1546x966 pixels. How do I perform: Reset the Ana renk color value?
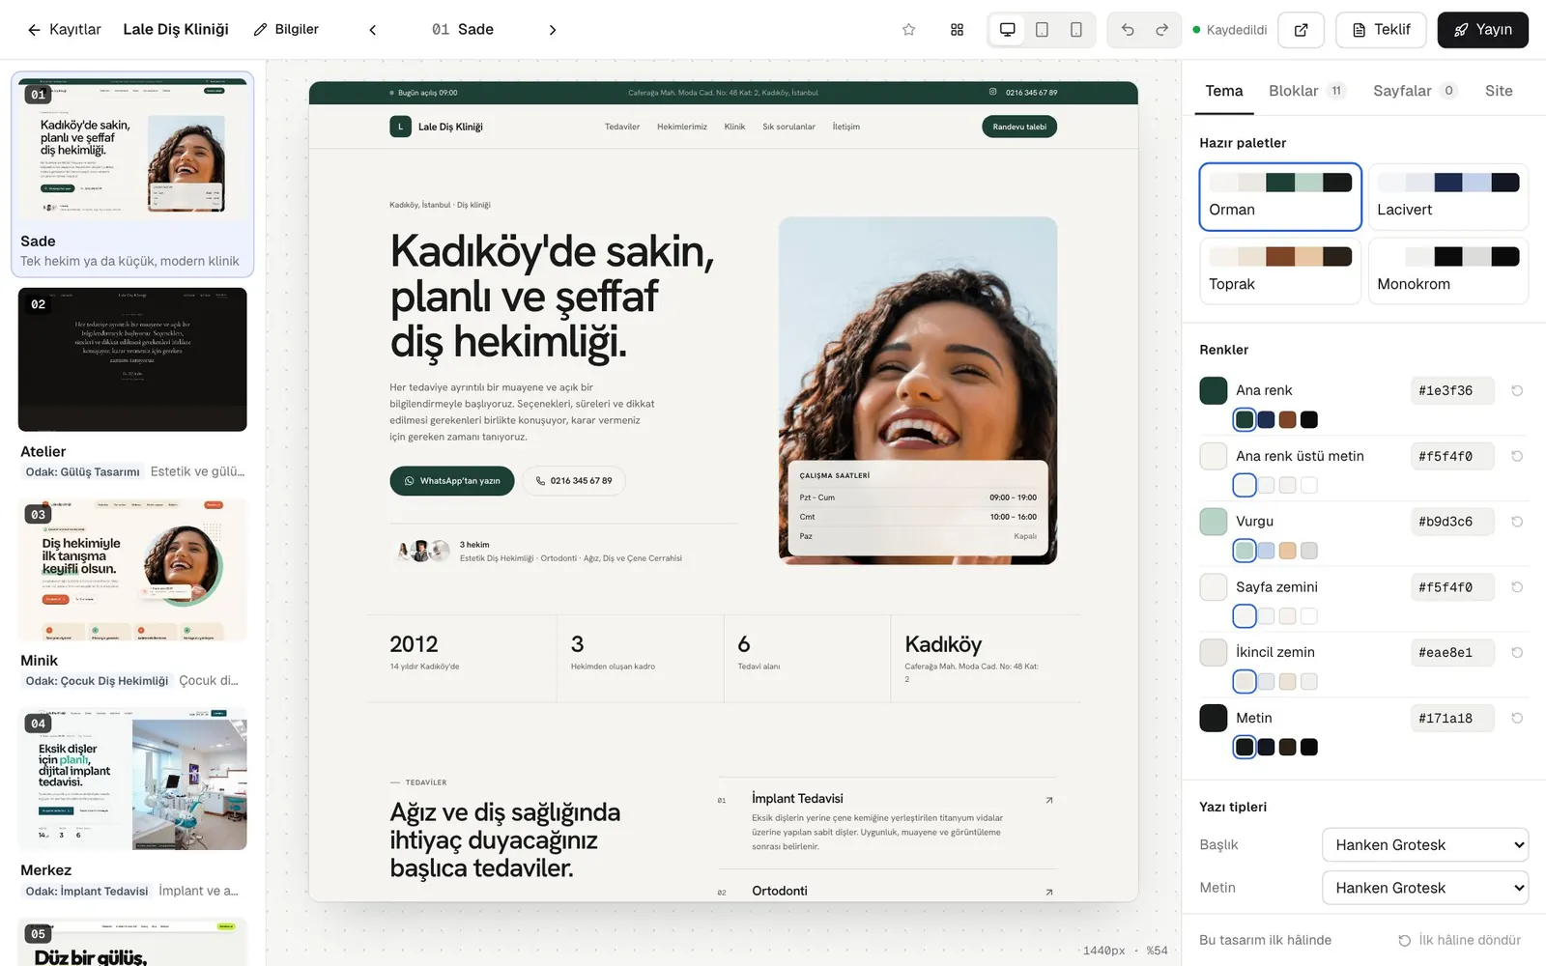(x=1517, y=390)
